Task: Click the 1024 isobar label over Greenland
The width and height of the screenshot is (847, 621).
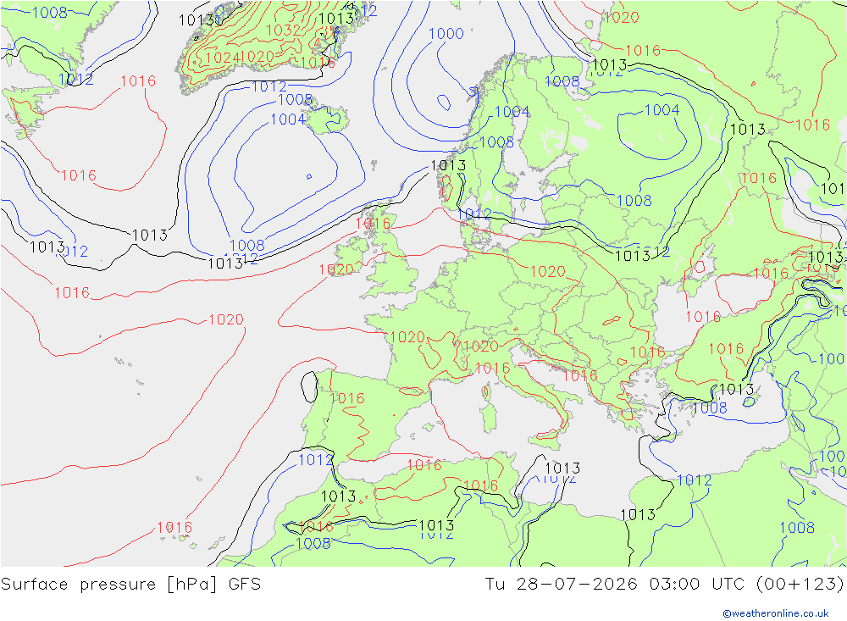Action: 223,58
